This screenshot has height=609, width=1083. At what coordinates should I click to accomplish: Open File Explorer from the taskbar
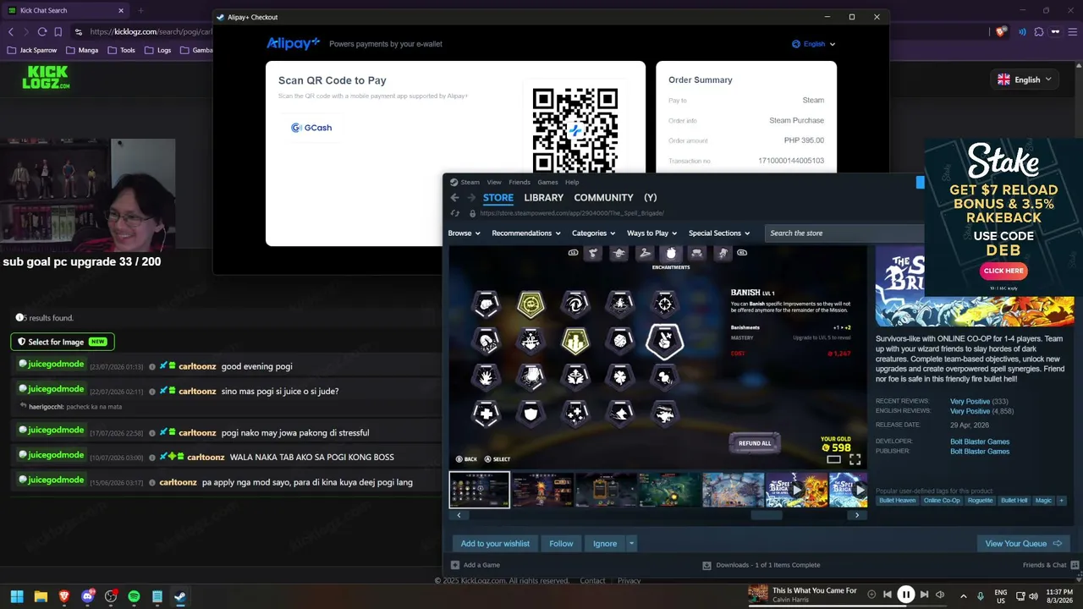(41, 596)
